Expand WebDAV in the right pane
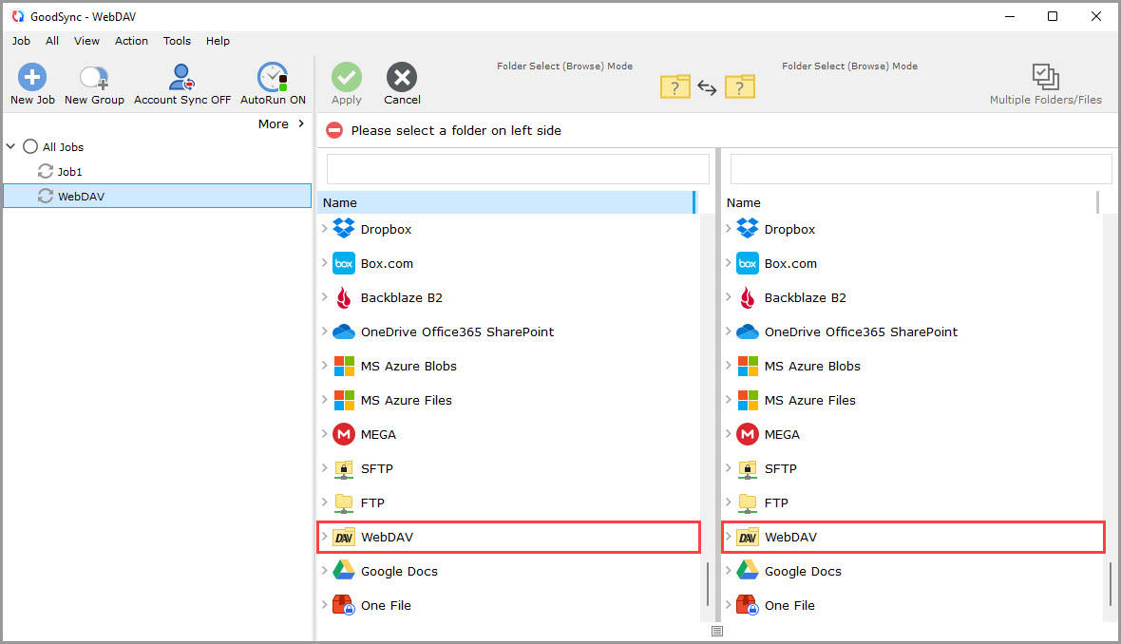 pyautogui.click(x=729, y=537)
